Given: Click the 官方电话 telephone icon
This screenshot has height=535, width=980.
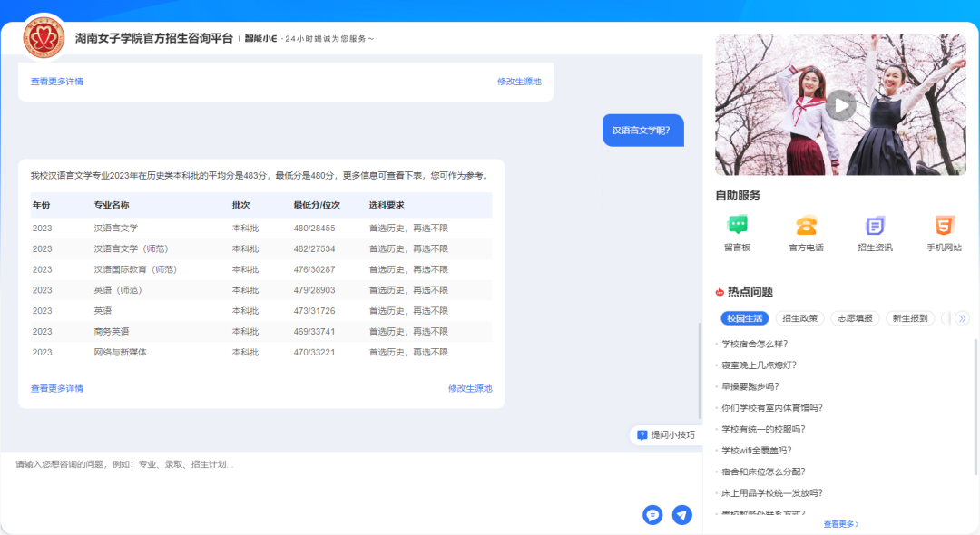Looking at the screenshot, I should [806, 226].
